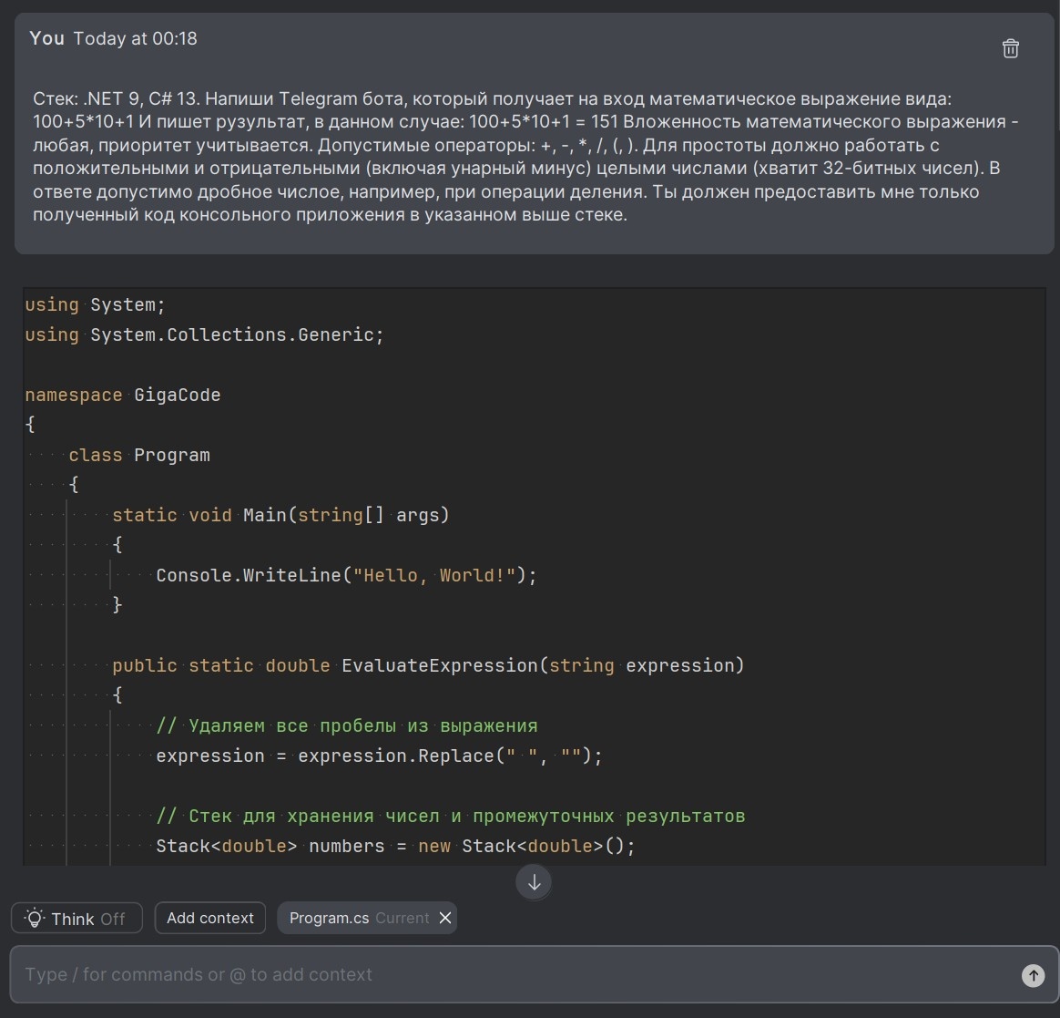1060x1018 pixels.
Task: Toggle the Think Off mode
Action: pos(76,918)
